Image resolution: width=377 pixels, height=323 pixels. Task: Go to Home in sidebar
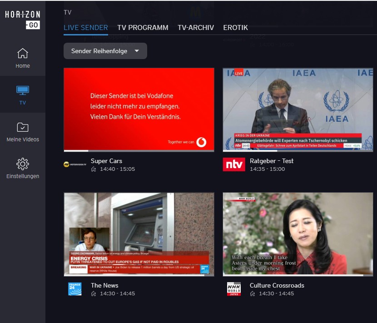click(23, 54)
